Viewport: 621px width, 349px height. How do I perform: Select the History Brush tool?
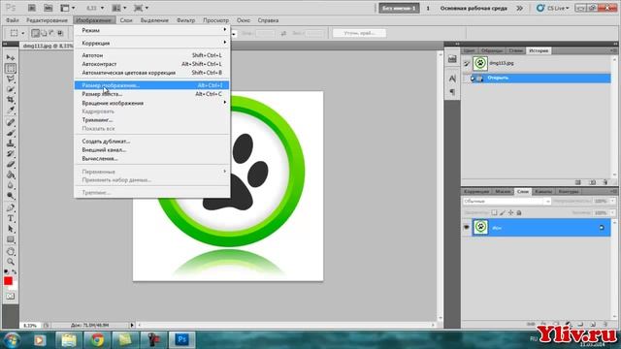11,153
